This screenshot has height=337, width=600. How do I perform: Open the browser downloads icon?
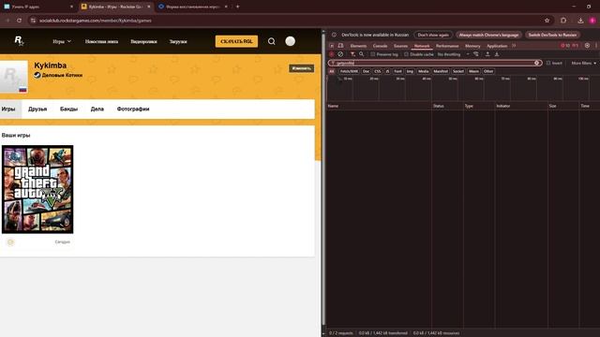(580, 21)
